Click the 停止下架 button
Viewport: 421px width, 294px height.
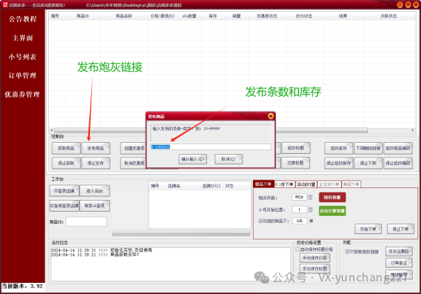(368, 163)
